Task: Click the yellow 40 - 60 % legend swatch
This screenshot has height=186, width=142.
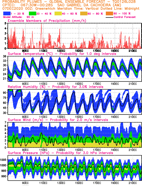Action: (x=58, y=14)
